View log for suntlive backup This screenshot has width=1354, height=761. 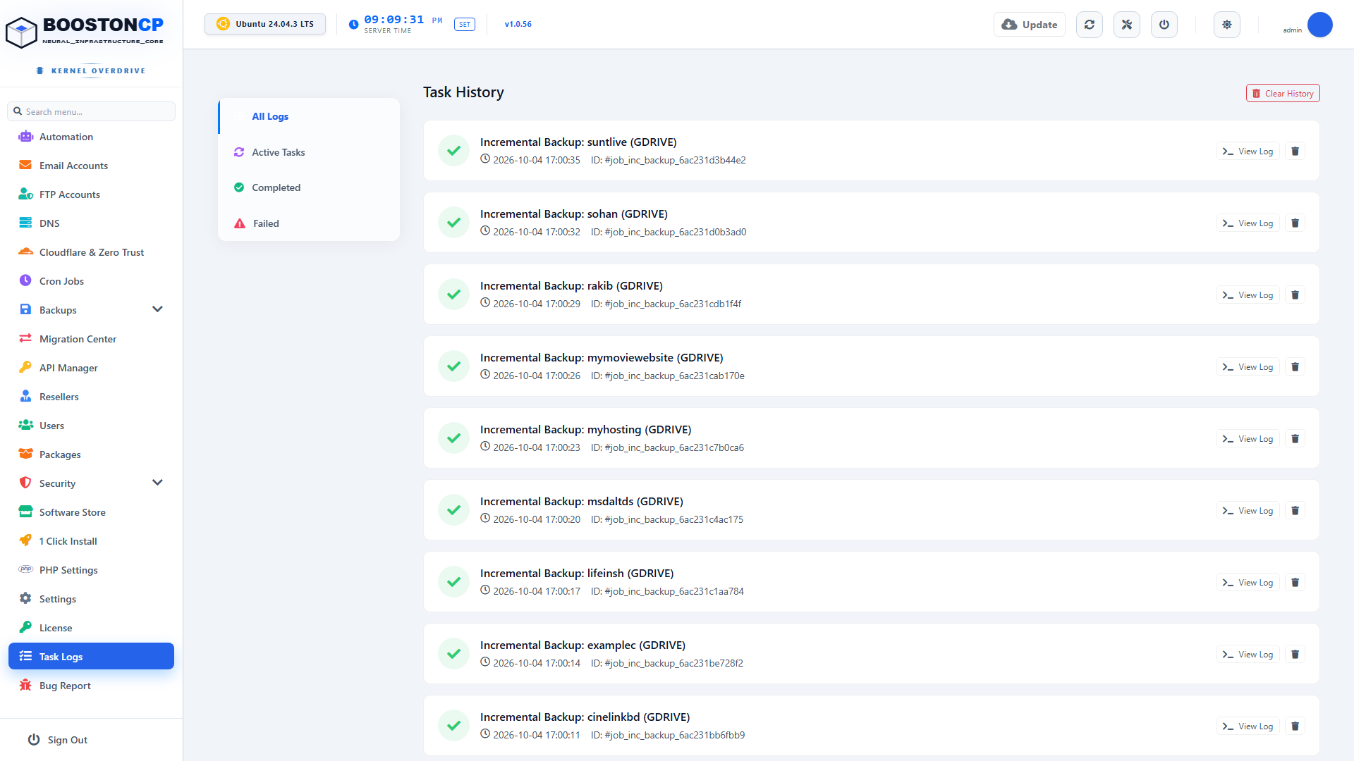1248,151
